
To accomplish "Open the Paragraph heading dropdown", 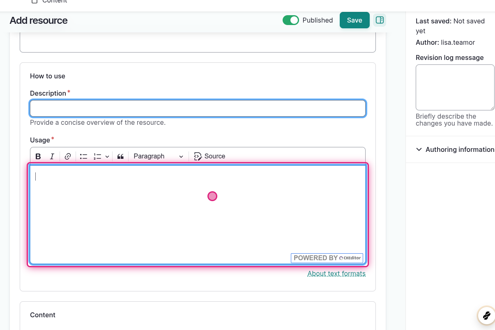I will tap(158, 156).
